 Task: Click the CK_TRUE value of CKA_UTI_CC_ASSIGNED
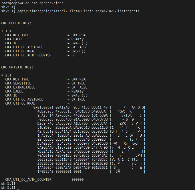[x=78, y=99]
